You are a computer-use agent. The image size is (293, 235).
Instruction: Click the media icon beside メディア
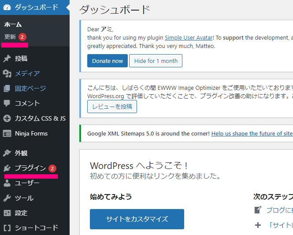pos(7,73)
